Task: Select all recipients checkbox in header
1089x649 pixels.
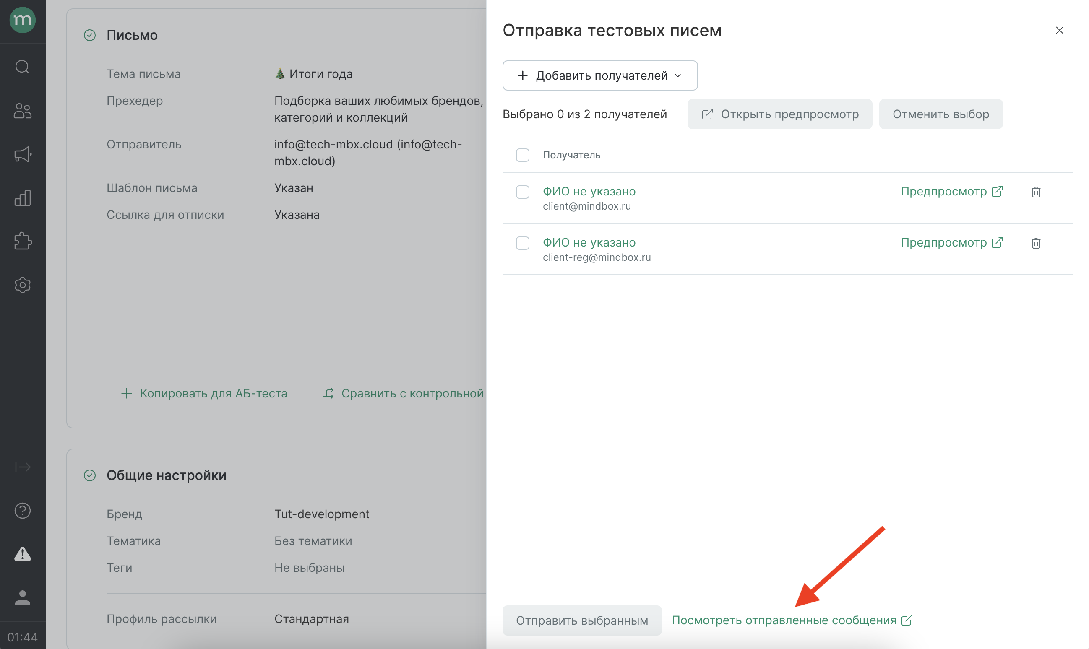Action: (522, 155)
